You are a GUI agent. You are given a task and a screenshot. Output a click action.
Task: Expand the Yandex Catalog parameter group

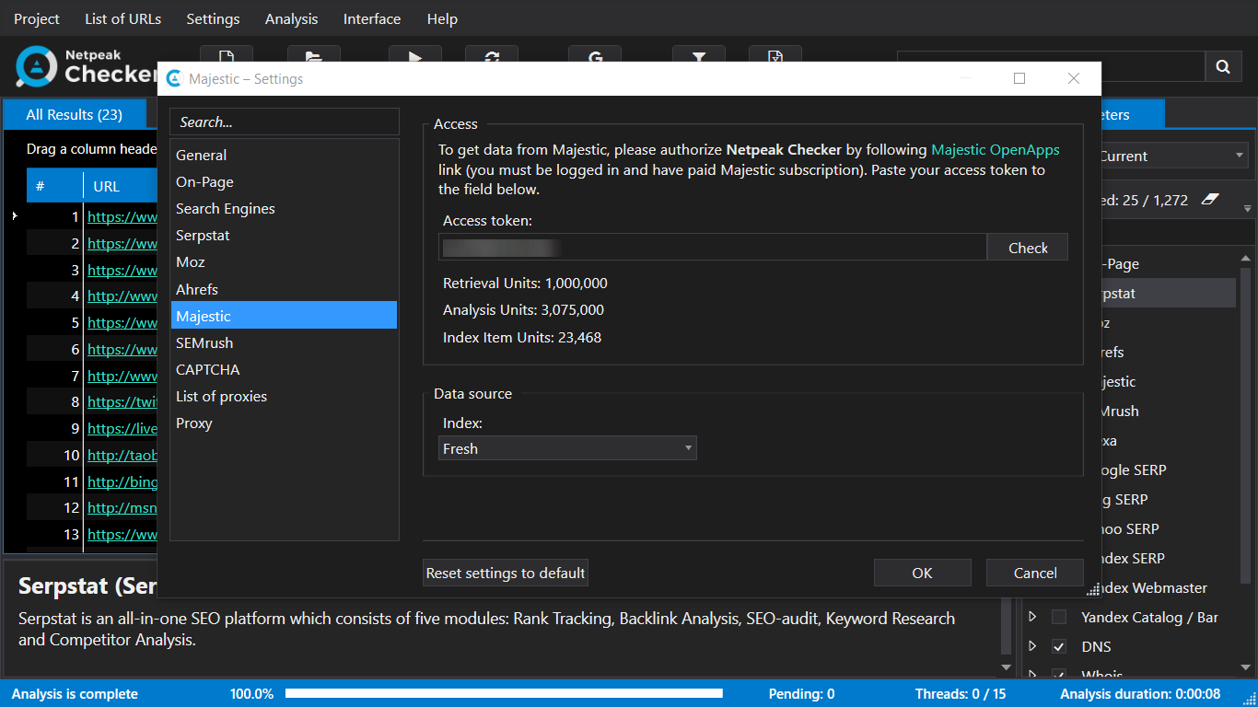pyautogui.click(x=1032, y=617)
